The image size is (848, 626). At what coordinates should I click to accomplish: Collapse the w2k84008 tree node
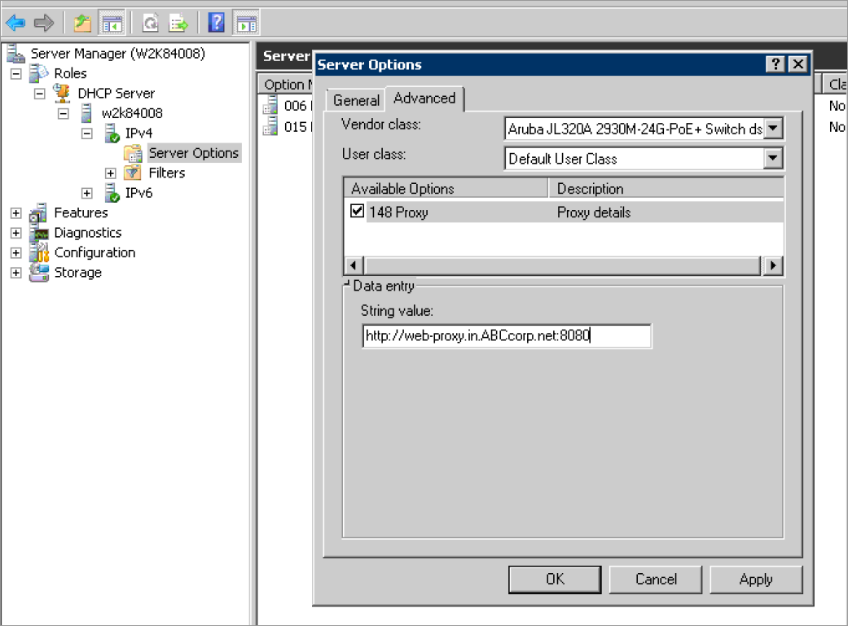[x=64, y=113]
